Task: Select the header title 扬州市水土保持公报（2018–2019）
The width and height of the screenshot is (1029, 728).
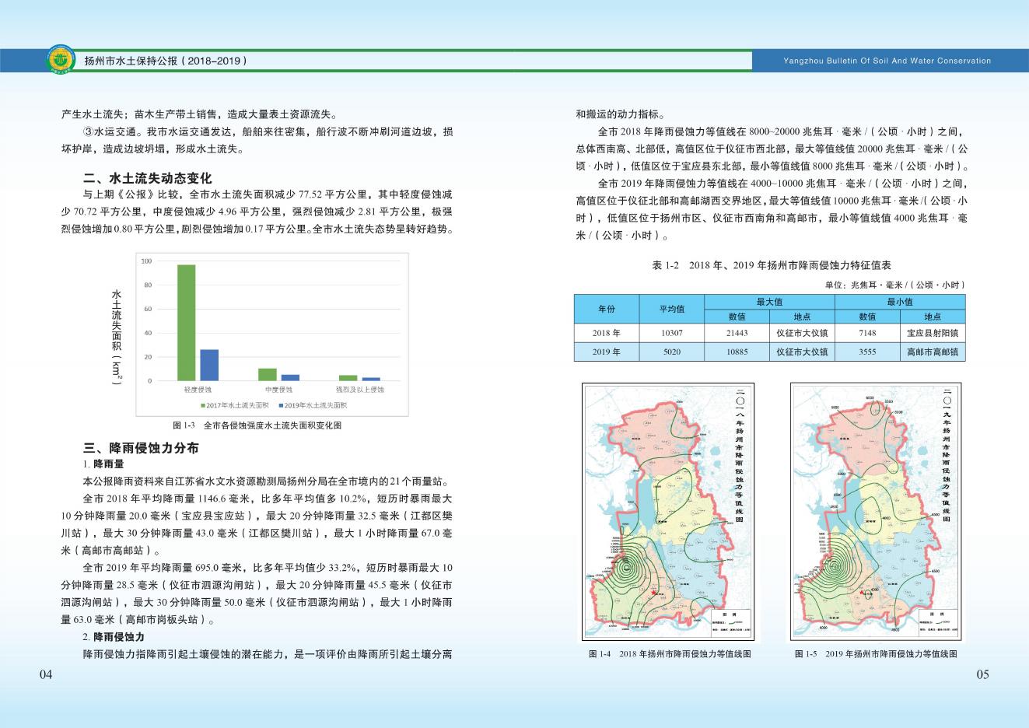Action: 166,61
